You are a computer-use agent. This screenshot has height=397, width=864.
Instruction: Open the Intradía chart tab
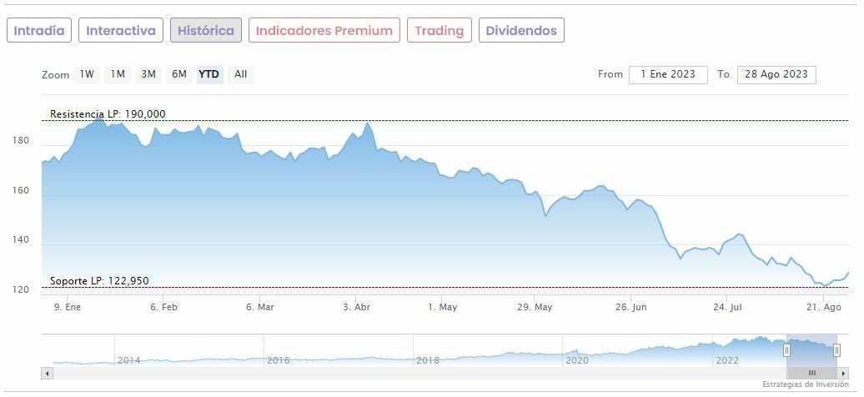39,31
